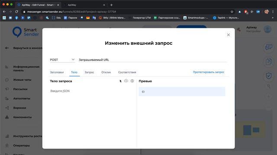Show more bookmarks via overflow chevron

point(273,18)
